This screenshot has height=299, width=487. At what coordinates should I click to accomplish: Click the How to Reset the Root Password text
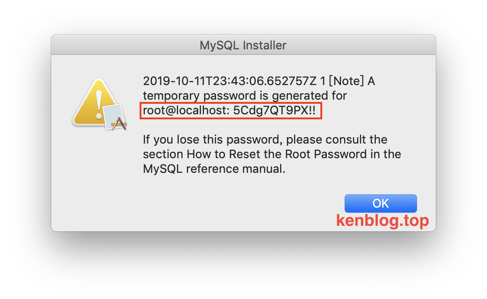tap(277, 154)
